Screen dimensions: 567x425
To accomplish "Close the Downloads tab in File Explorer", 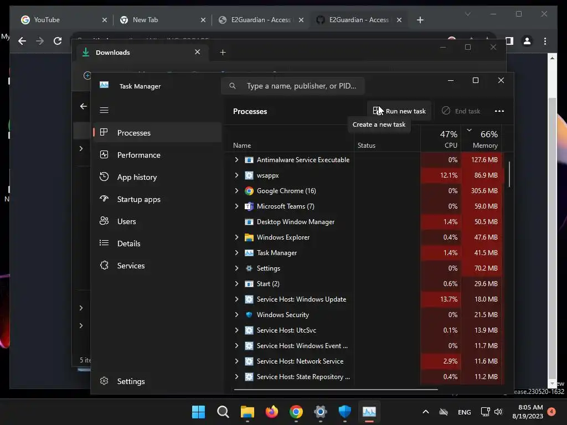I will pyautogui.click(x=198, y=52).
